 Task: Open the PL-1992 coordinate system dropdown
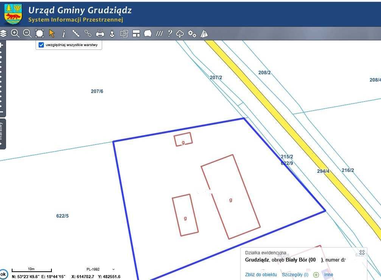point(100,269)
